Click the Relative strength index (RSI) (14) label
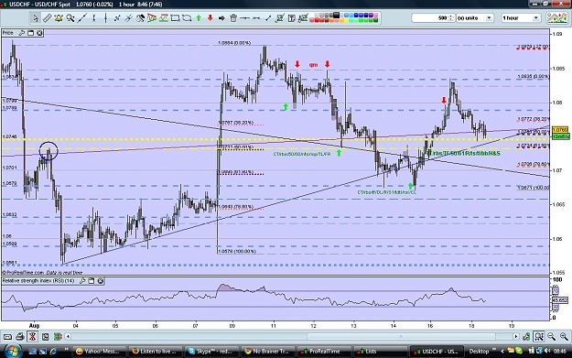 pos(38,281)
